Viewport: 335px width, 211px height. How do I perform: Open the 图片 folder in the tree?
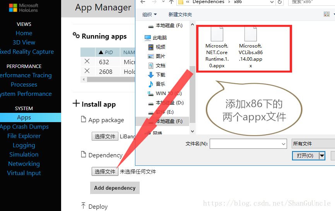(x=157, y=56)
